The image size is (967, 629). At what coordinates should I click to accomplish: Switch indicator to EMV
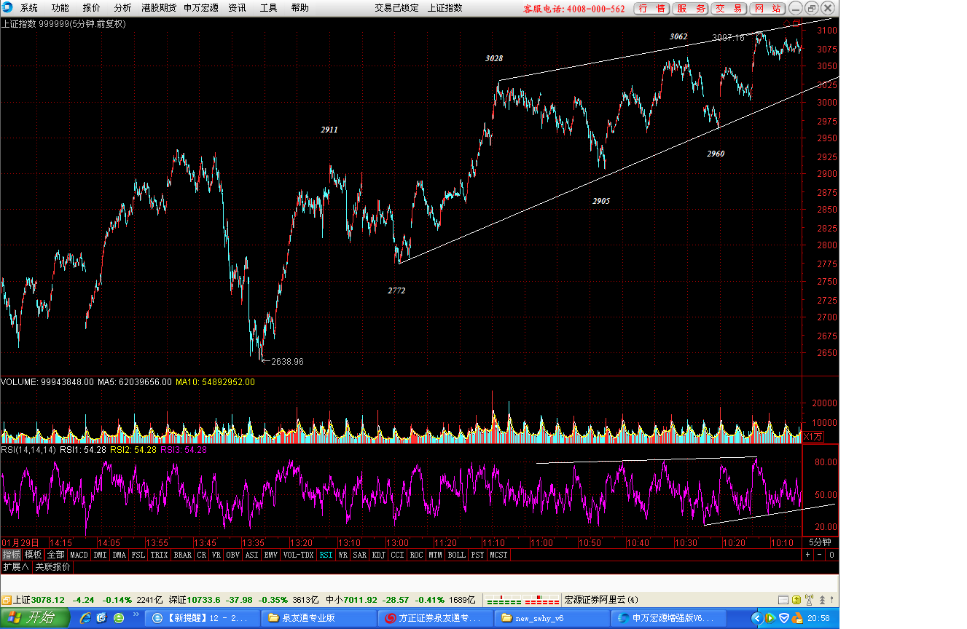(x=271, y=555)
